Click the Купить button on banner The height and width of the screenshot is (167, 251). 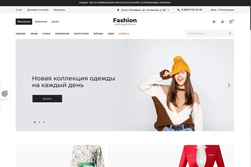(47, 98)
